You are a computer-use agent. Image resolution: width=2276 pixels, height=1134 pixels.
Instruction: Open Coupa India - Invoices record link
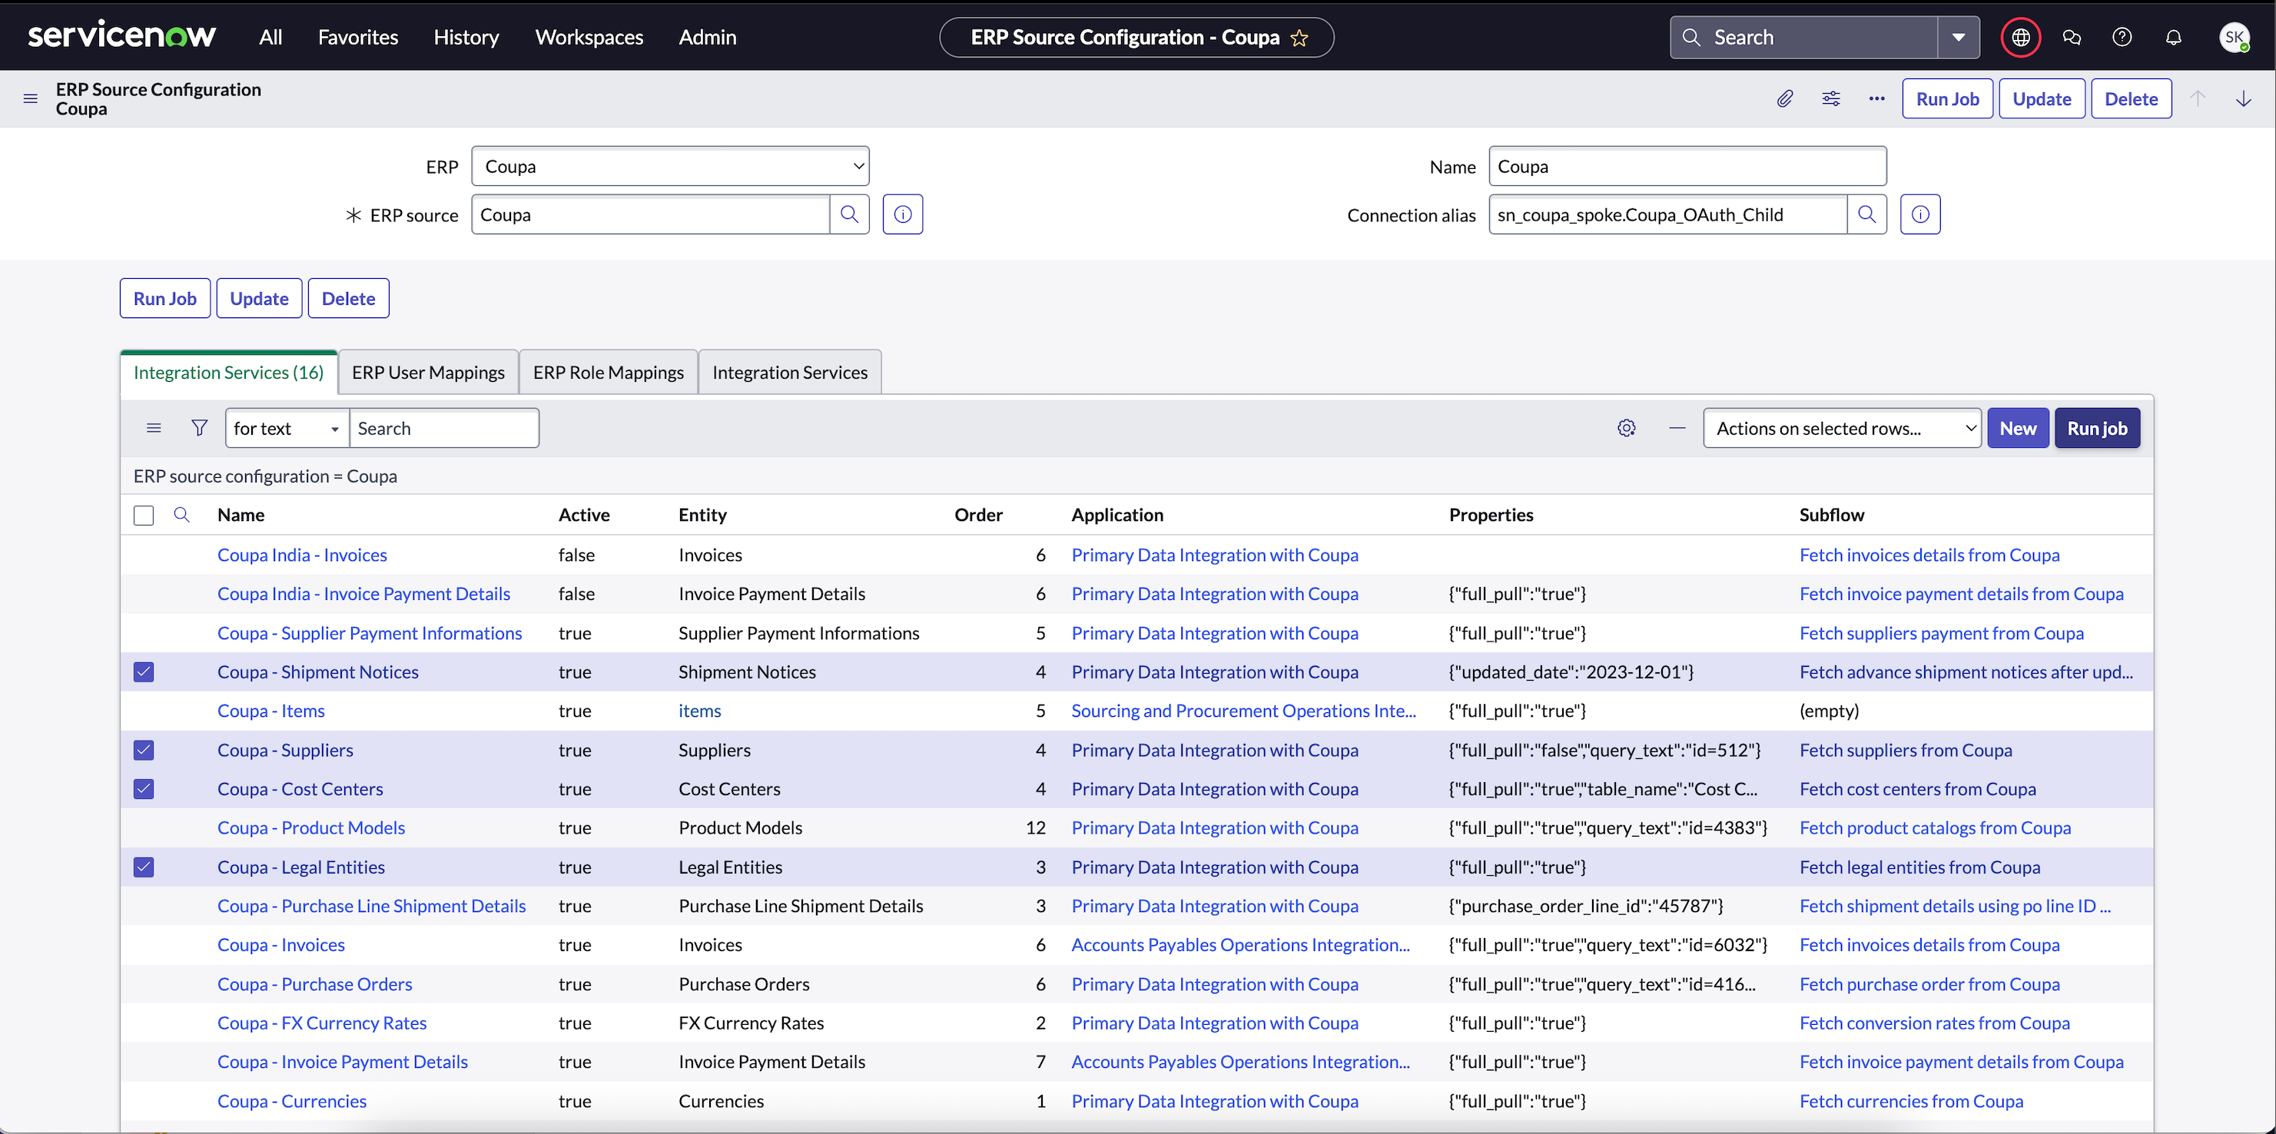point(302,555)
